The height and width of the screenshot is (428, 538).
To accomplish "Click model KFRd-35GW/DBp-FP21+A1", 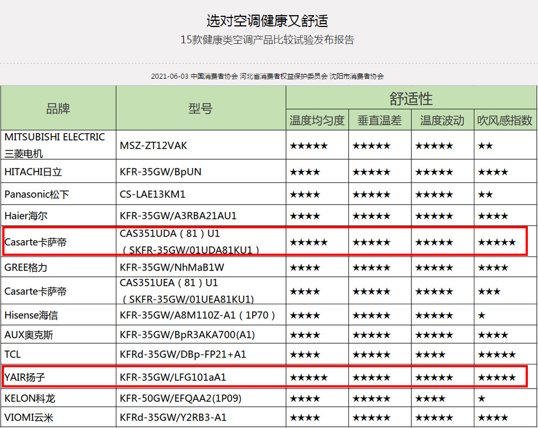I will pyautogui.click(x=183, y=354).
